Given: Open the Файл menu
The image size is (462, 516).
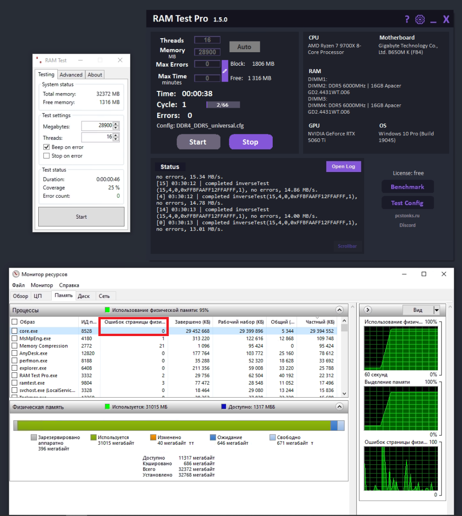Looking at the screenshot, I should tap(19, 285).
